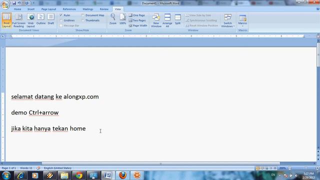Image resolution: width=320 pixels, height=180 pixels.
Task: Split the document window
Action: pyautogui.click(x=178, y=19)
